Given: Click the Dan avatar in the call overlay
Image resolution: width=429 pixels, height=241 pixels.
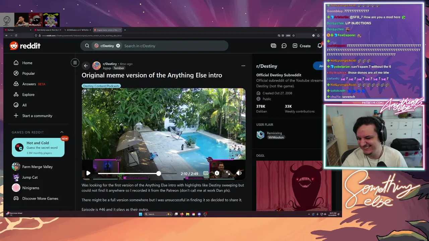Looking at the screenshot, I should point(21,20).
